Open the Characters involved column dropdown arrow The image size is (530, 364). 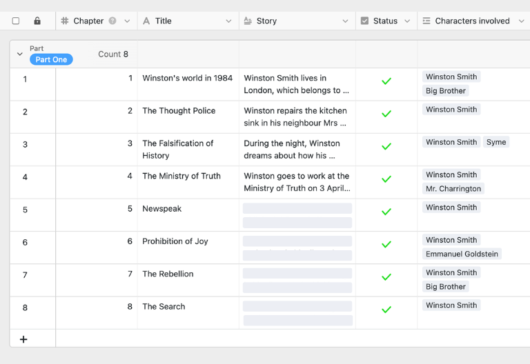pos(521,21)
